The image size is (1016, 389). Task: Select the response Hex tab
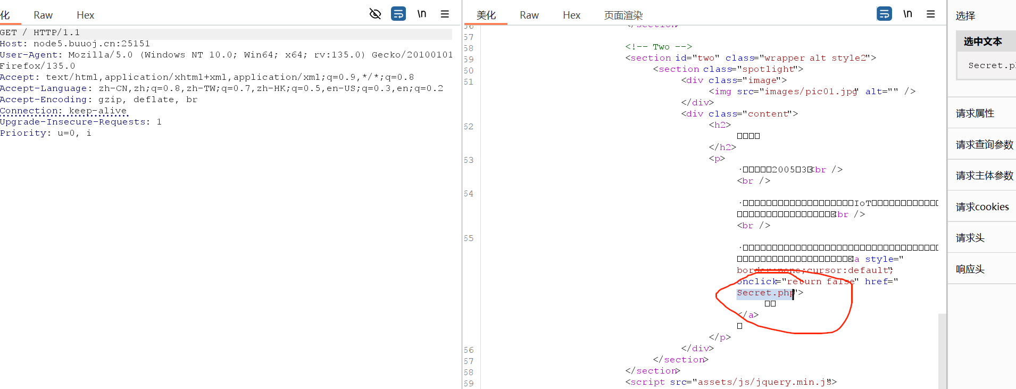(x=571, y=15)
